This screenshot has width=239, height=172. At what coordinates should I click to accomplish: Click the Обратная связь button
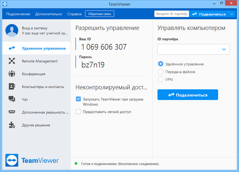tap(99, 14)
